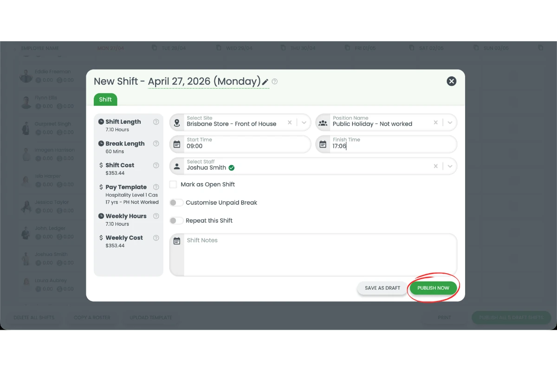Click the Publish Now button
557x371 pixels.
(x=433, y=288)
